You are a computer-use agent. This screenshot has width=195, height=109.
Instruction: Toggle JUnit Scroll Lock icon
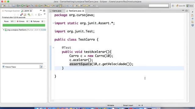coord(25,15)
